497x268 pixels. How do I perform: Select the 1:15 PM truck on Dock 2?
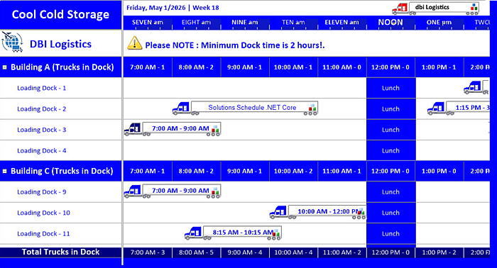459,108
